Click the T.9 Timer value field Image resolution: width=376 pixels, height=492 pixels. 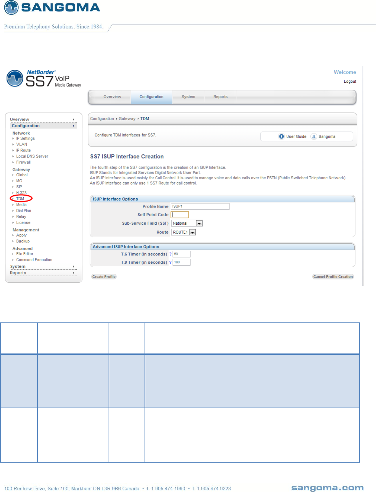[182, 262]
